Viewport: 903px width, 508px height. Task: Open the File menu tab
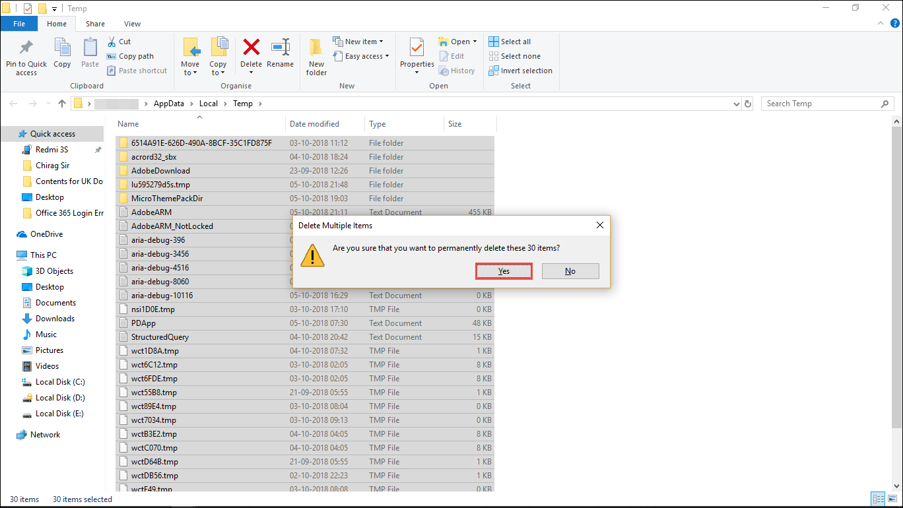[x=19, y=24]
